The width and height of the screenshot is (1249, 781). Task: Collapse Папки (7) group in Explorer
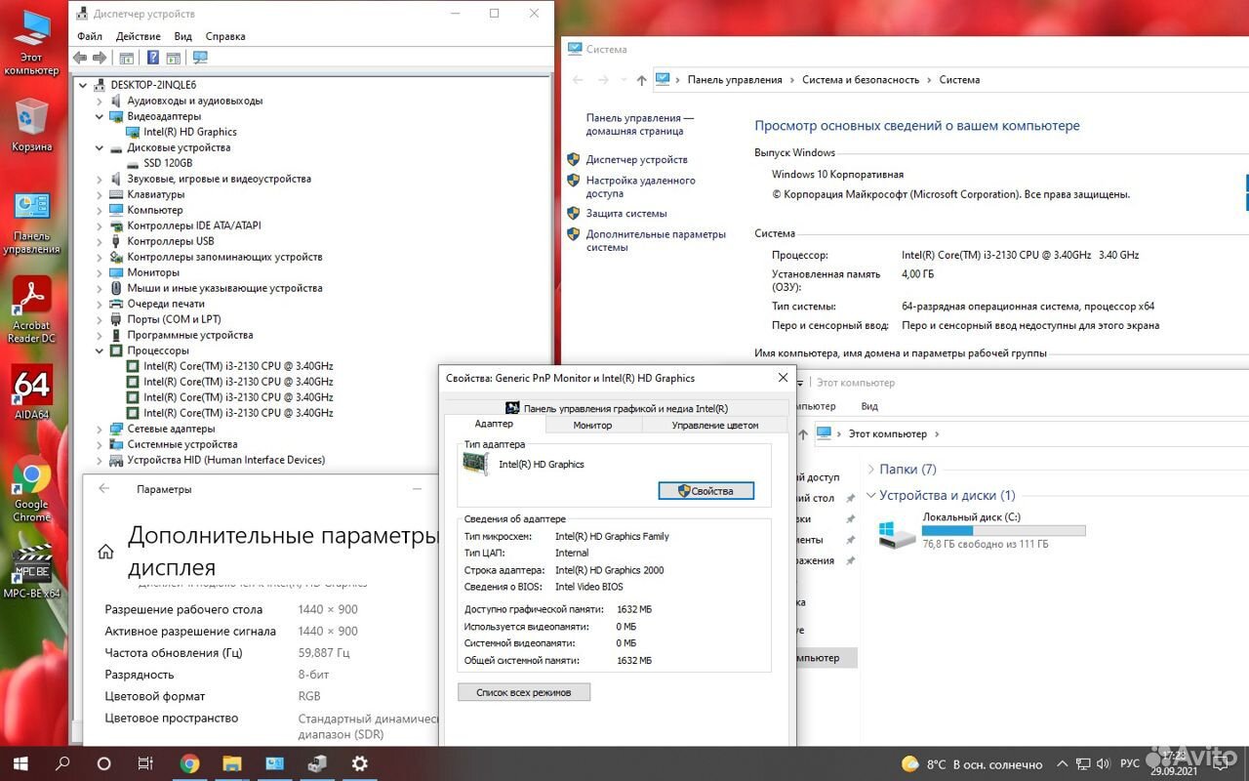[x=870, y=470]
